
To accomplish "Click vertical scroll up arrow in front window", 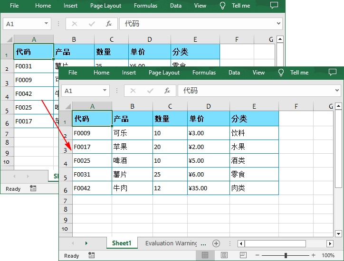I will (338, 106).
